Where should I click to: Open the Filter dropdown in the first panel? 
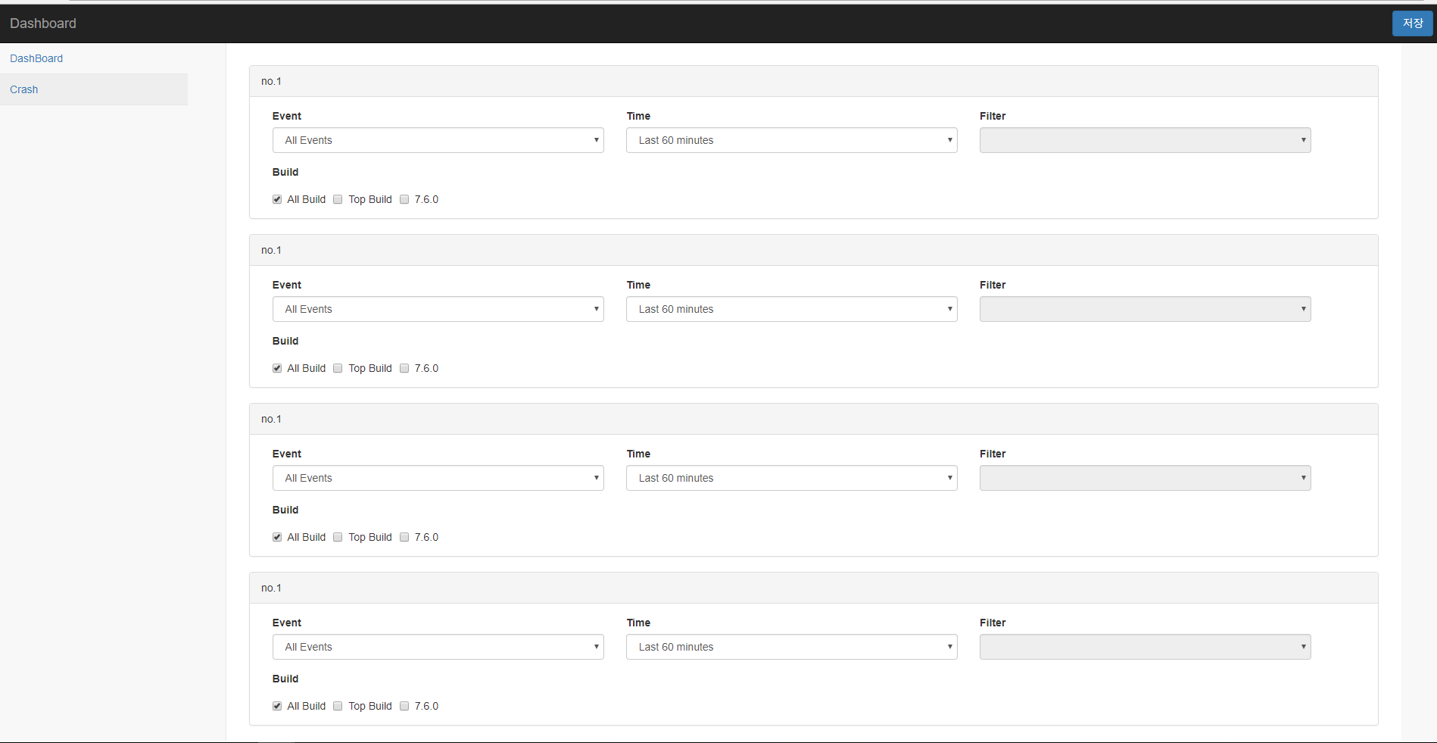[x=1145, y=140]
